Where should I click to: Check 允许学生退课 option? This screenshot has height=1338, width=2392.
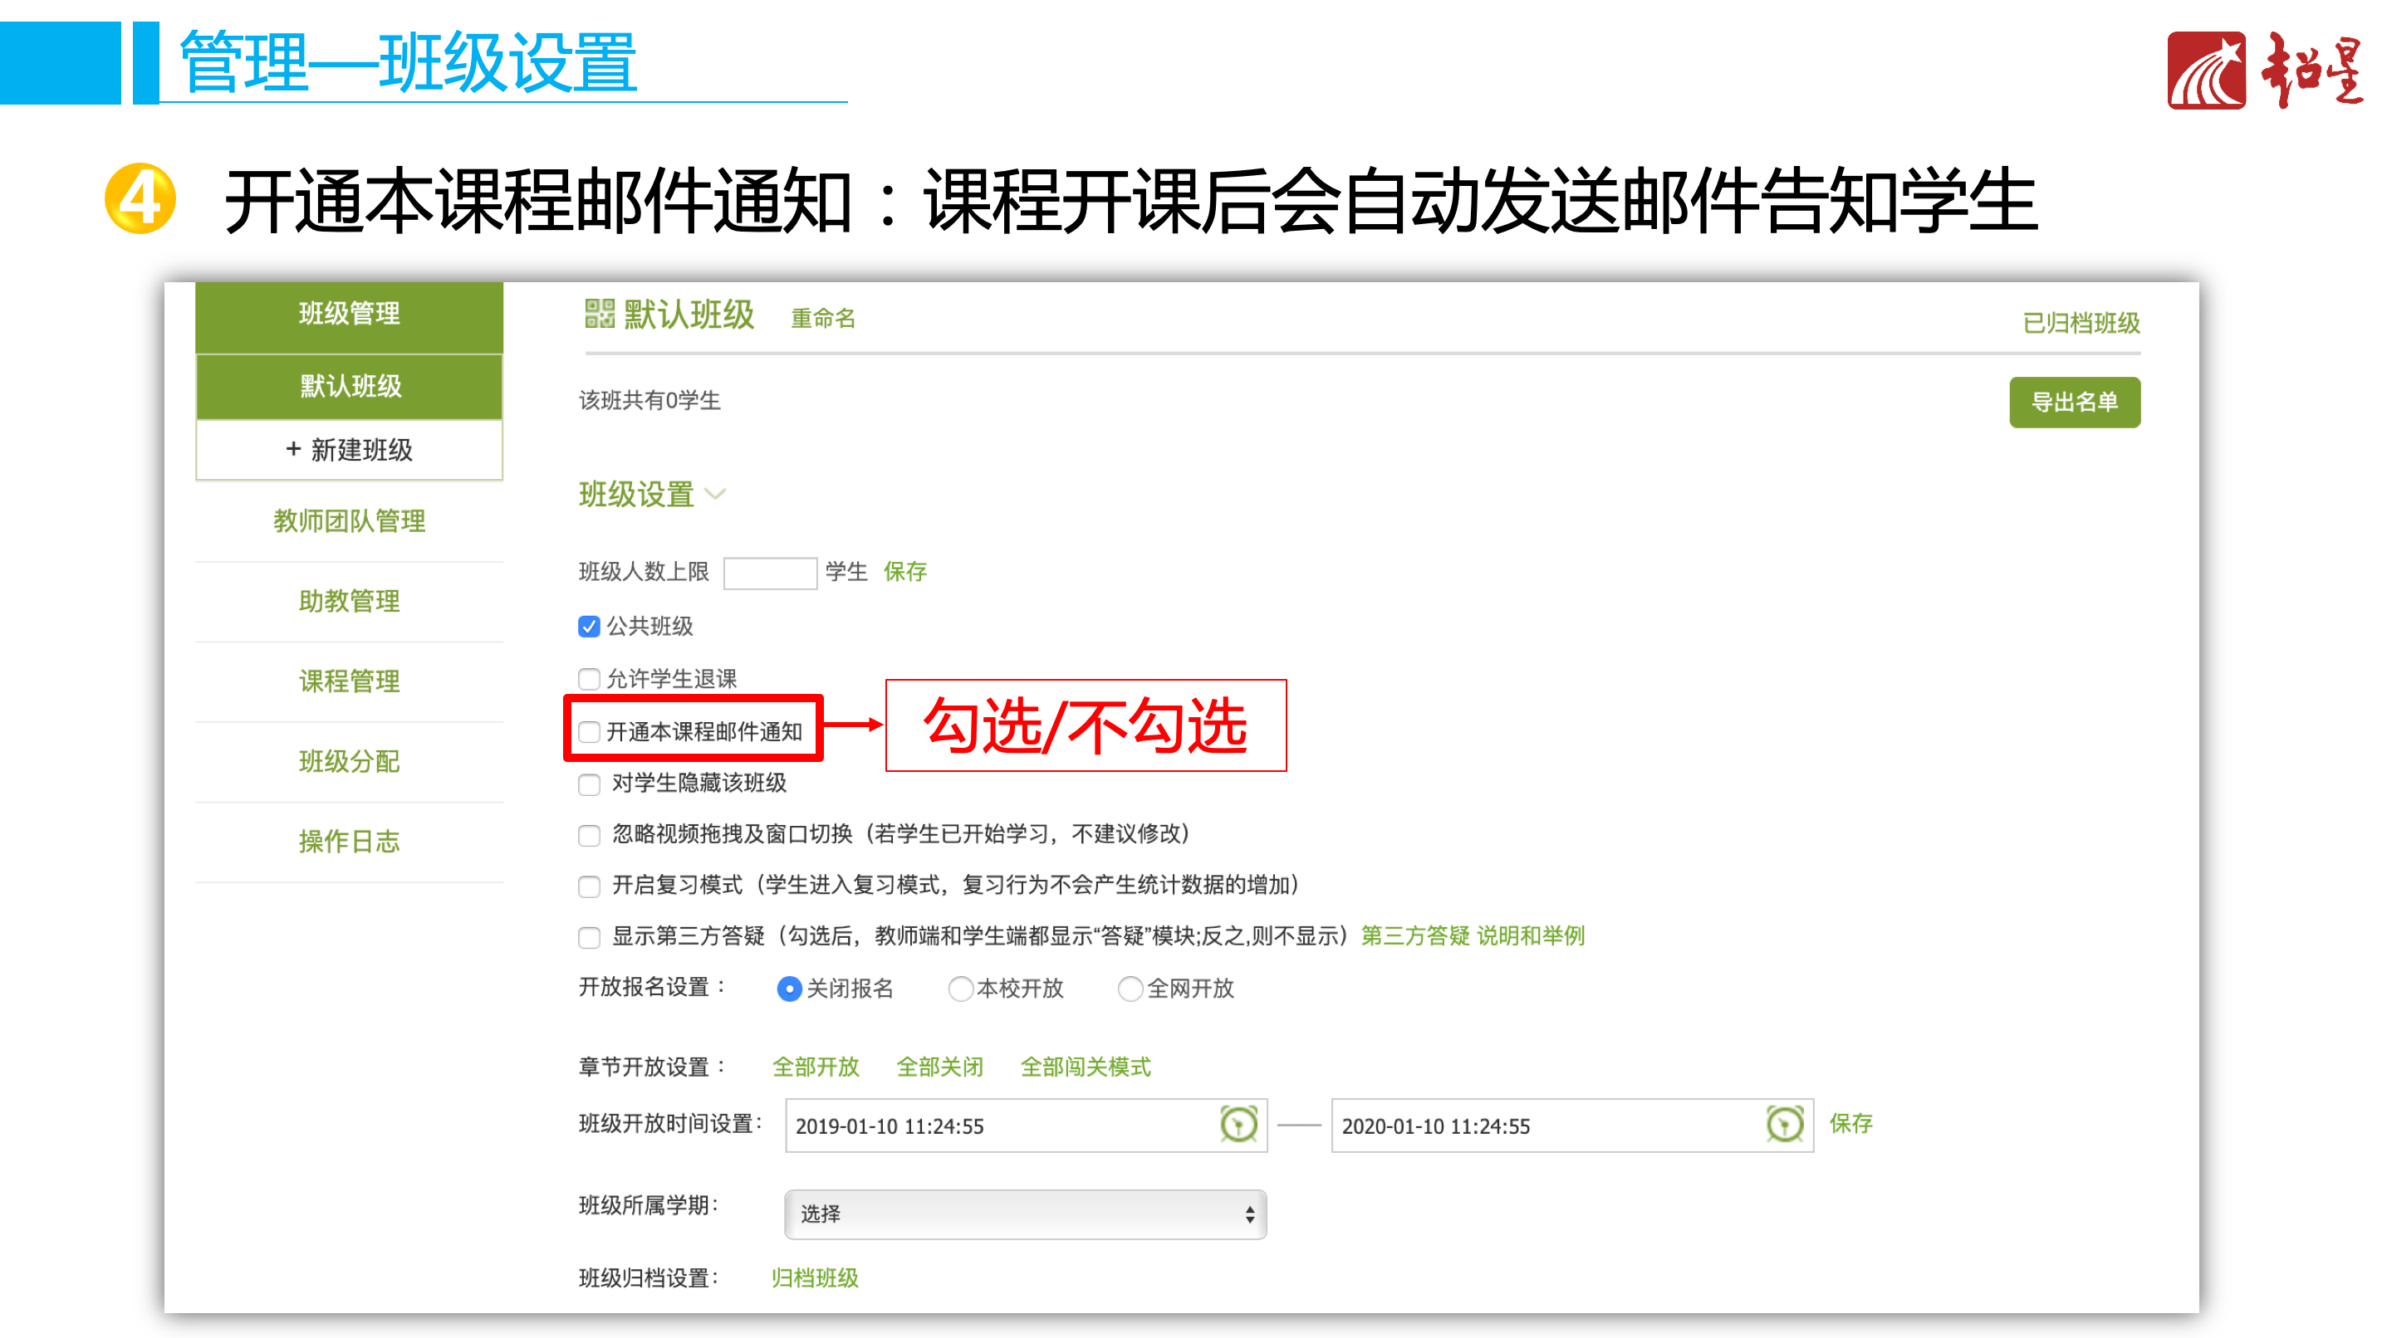pyautogui.click(x=589, y=679)
